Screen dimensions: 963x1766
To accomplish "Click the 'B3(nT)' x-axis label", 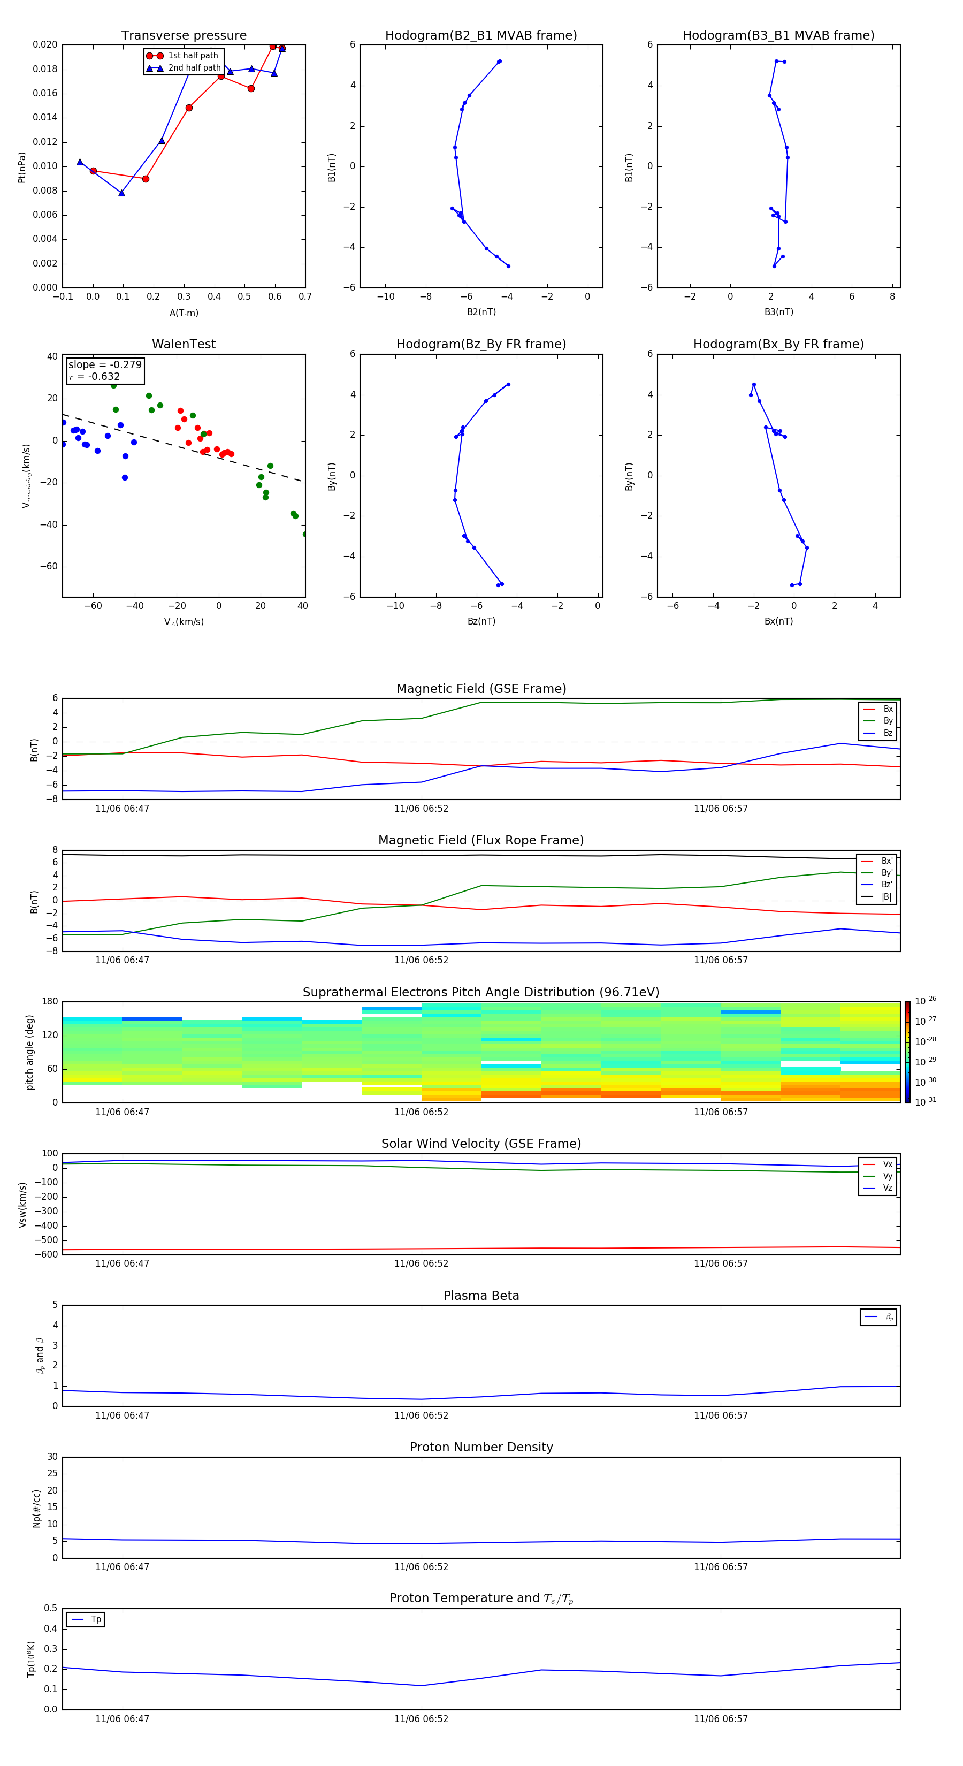I will point(778,312).
